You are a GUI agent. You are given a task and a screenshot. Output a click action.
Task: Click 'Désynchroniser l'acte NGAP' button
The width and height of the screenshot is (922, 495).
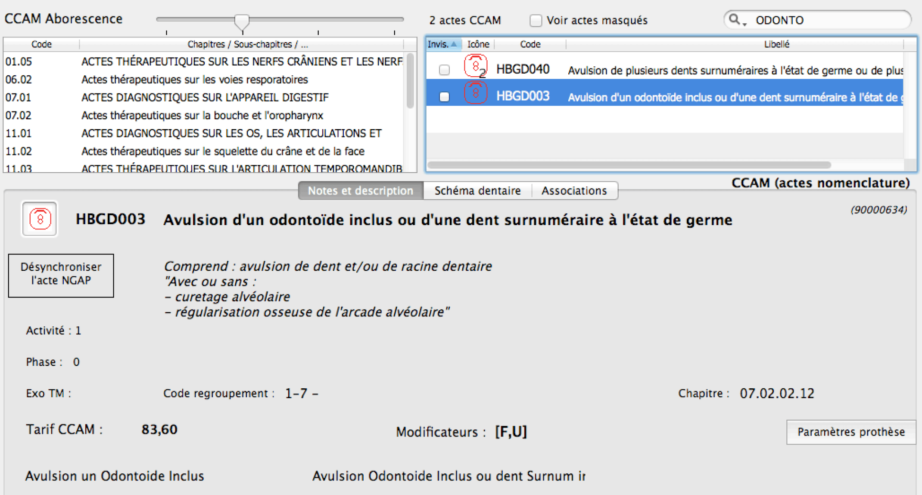pyautogui.click(x=61, y=275)
